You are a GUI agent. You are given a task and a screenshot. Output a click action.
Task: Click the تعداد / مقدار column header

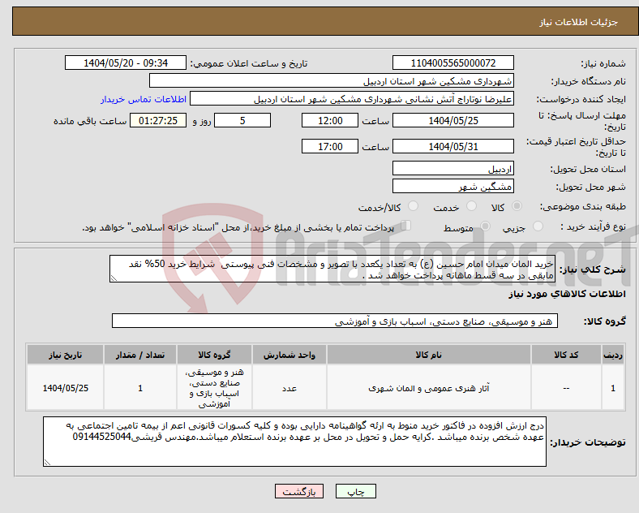coord(140,355)
